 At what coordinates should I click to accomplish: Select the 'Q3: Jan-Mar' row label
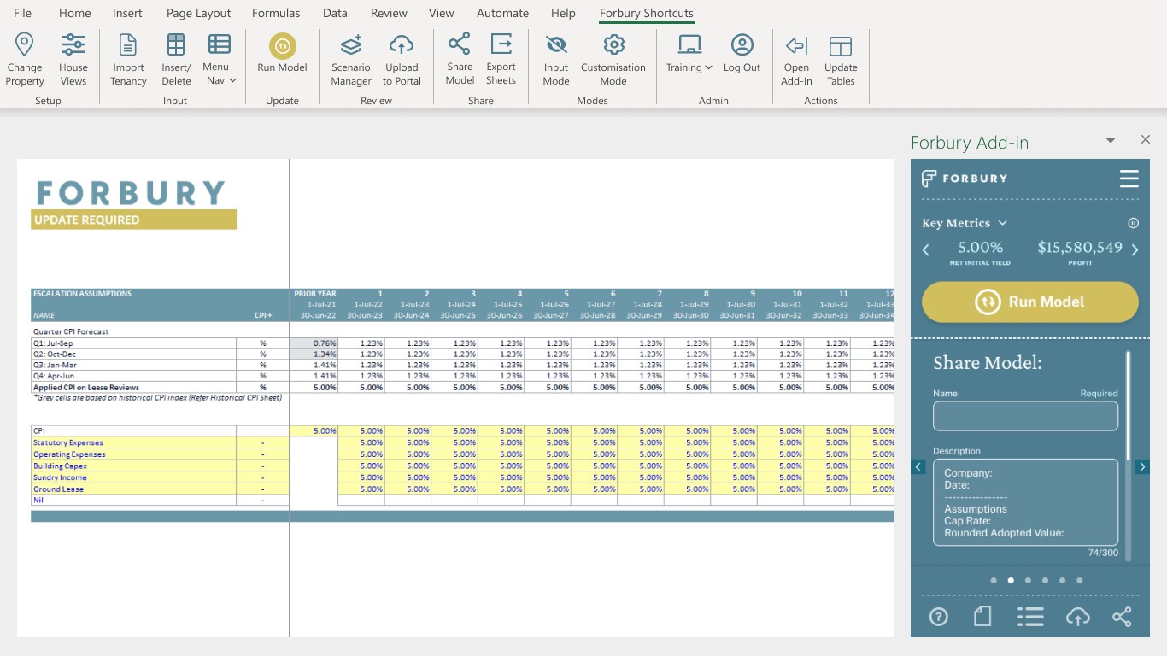133,365
